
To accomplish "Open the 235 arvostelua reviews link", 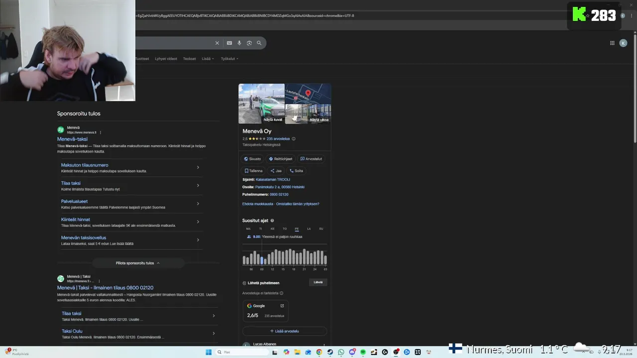I will (x=278, y=139).
